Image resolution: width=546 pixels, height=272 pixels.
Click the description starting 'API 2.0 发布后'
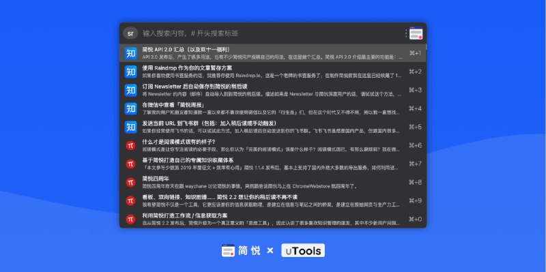coord(272,57)
